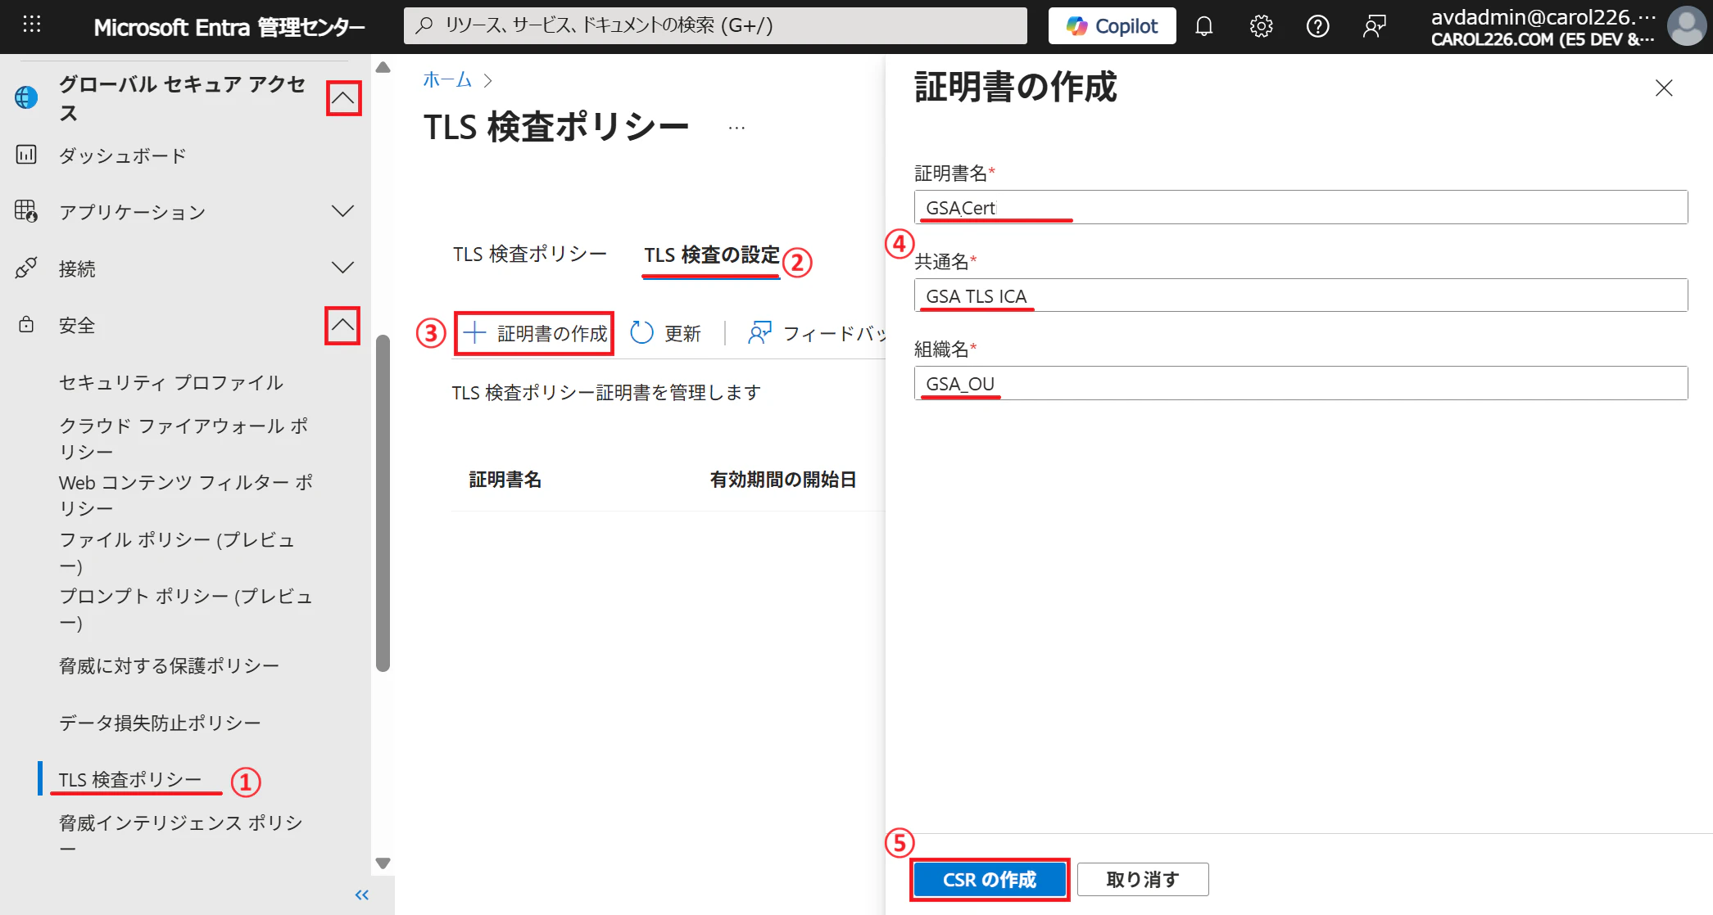This screenshot has height=915, width=1713.
Task: Open the feedback person icon in header
Action: click(x=1374, y=26)
